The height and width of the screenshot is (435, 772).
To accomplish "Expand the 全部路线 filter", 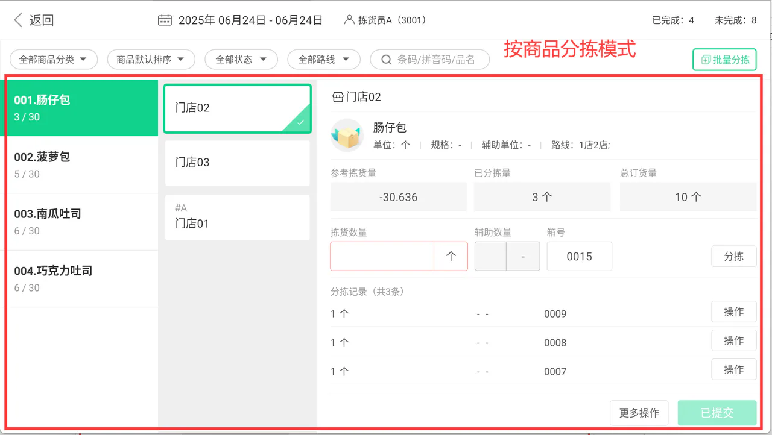I will click(324, 60).
